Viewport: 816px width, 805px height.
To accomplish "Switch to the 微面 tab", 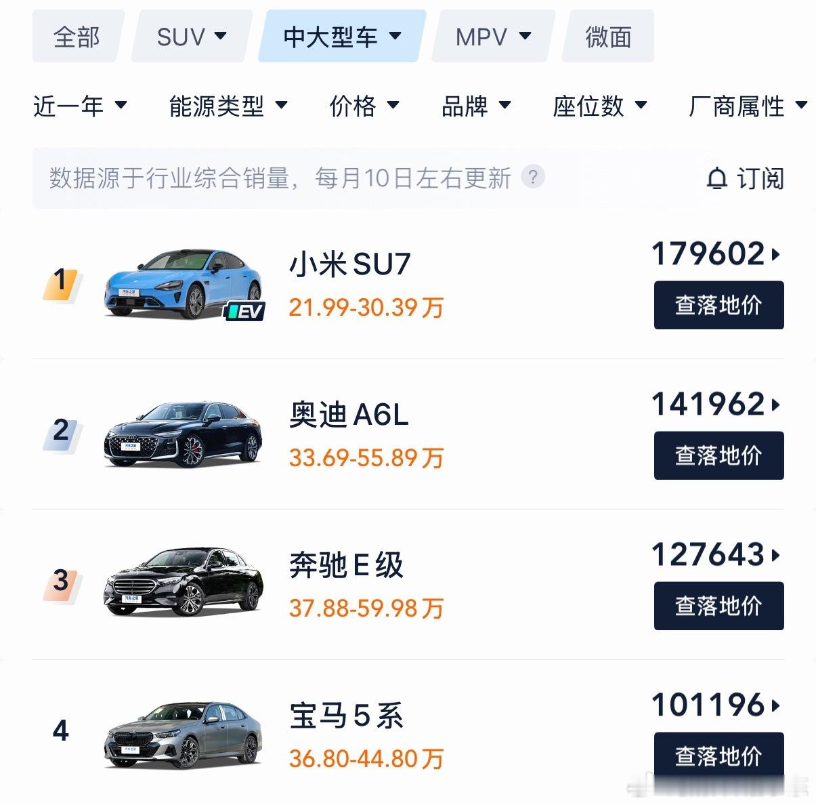I will coord(608,37).
